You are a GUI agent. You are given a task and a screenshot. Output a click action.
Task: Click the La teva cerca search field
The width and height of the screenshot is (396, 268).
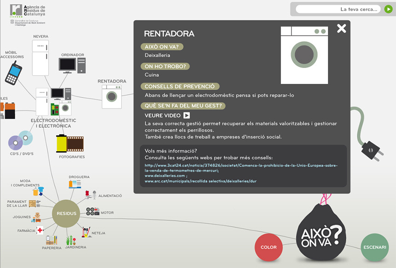[x=338, y=9]
